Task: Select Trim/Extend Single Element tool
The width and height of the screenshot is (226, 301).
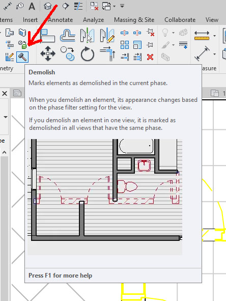Action: tap(125, 57)
